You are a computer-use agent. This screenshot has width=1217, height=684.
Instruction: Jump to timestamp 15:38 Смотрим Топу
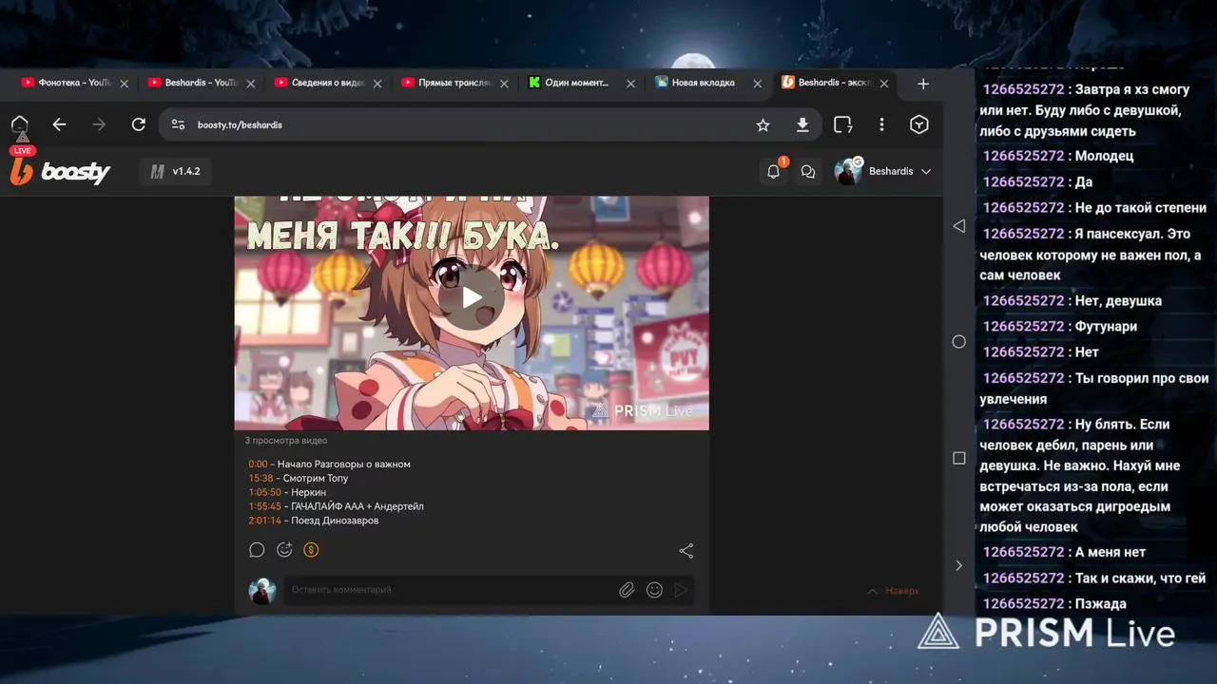click(x=261, y=479)
